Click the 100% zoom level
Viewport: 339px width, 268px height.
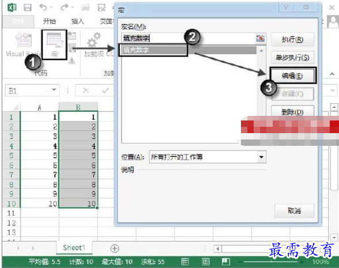click(x=321, y=262)
